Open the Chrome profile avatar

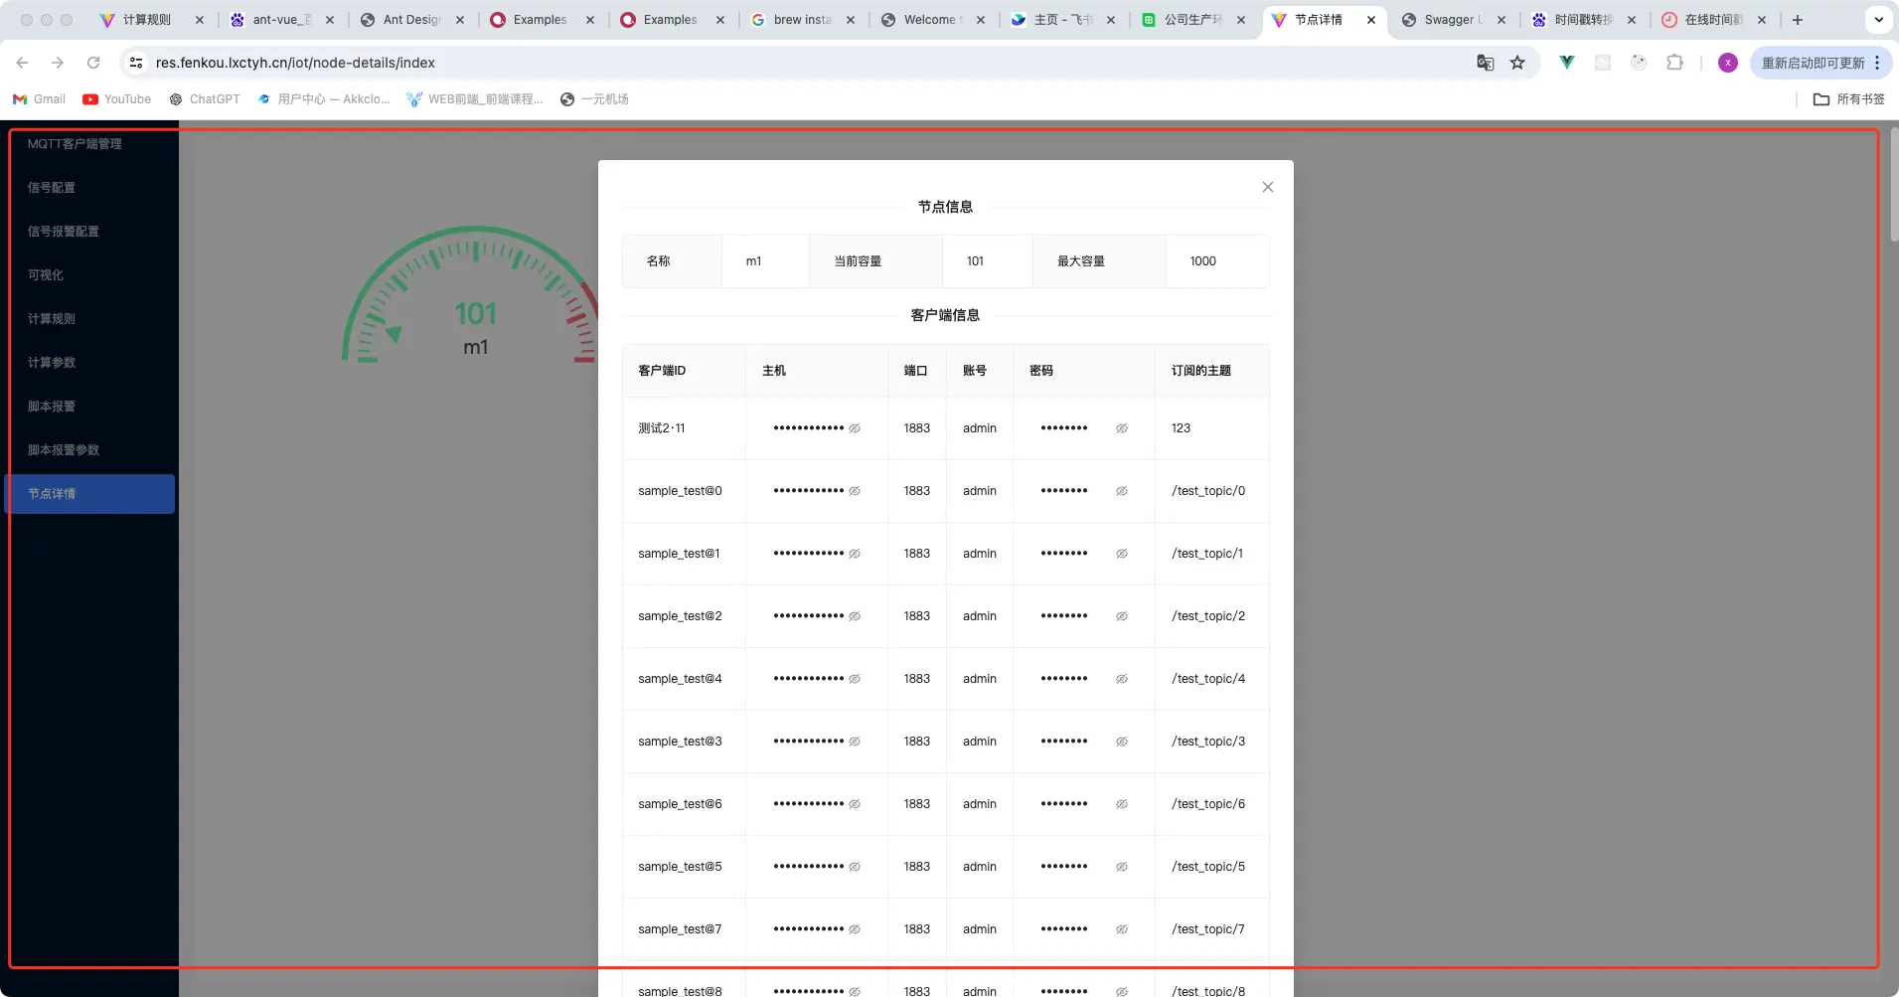pyautogui.click(x=1728, y=63)
